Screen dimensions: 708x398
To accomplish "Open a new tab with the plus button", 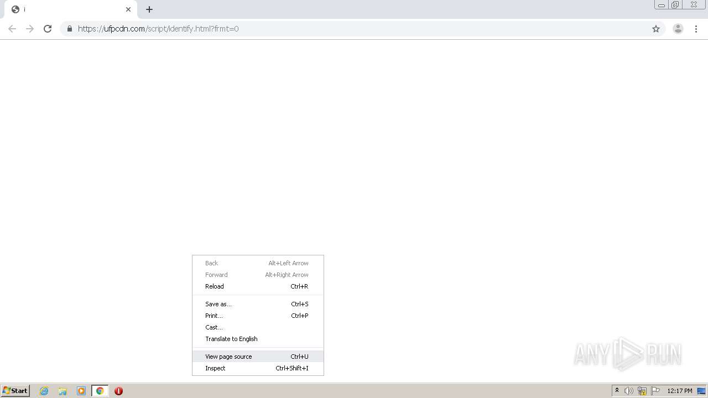I will 149,9.
